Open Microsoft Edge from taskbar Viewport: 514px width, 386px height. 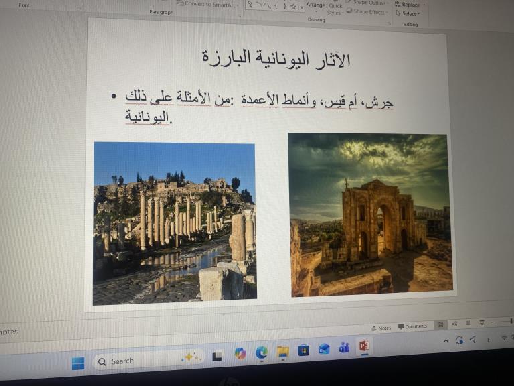pyautogui.click(x=261, y=352)
